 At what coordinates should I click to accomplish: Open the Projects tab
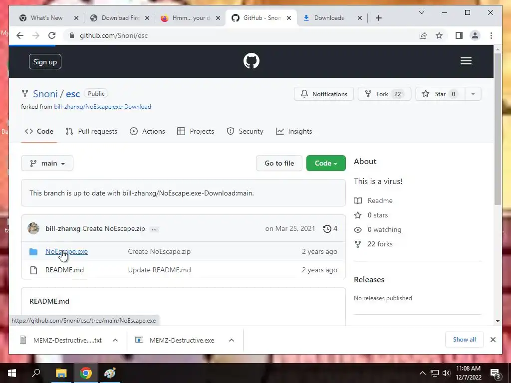(x=196, y=131)
